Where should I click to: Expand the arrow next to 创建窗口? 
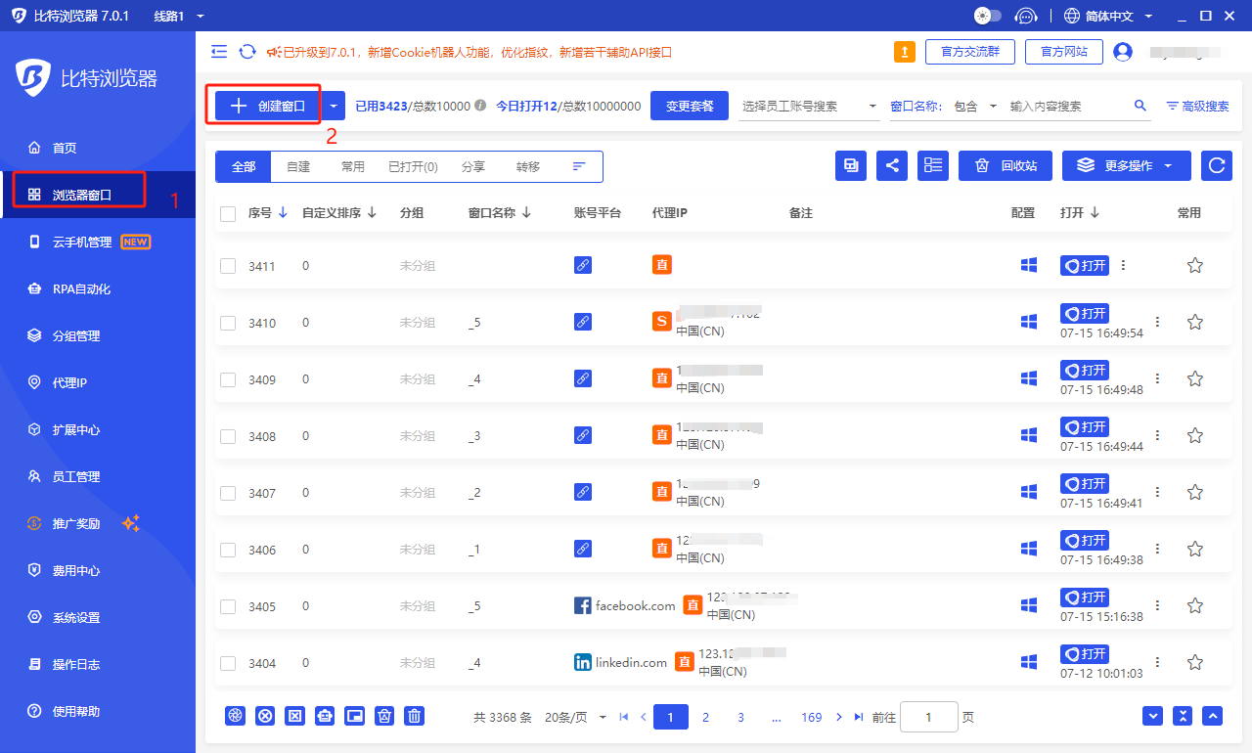click(334, 105)
